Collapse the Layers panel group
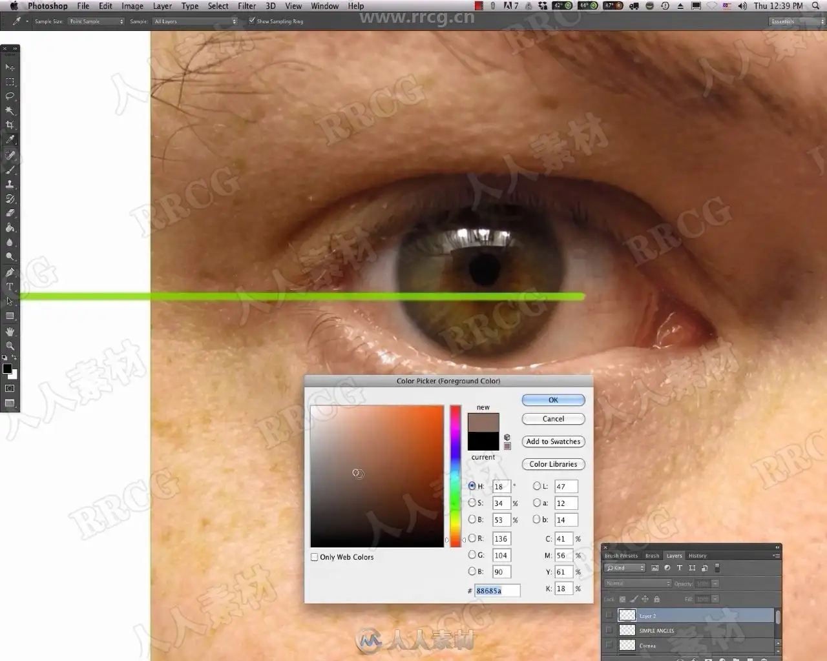Image resolution: width=827 pixels, height=661 pixels. (x=777, y=547)
